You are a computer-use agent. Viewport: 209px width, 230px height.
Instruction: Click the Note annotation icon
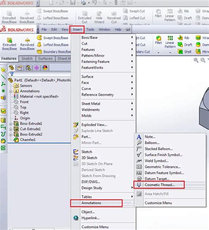pos(139,137)
